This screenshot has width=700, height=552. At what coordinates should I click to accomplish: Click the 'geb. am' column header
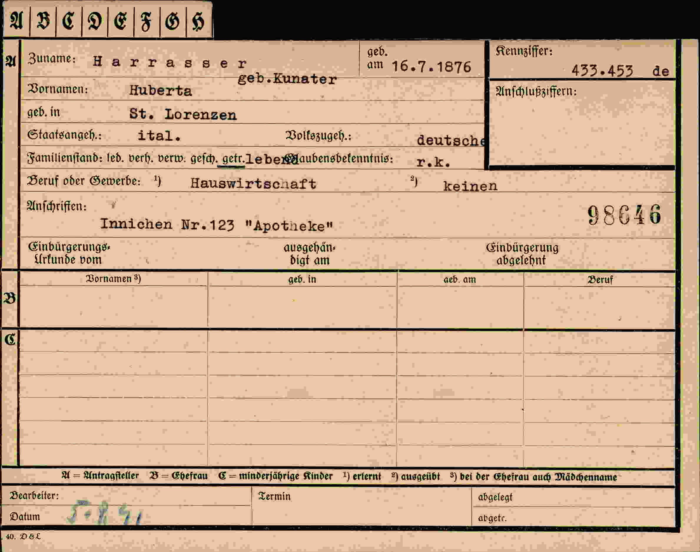click(x=460, y=279)
